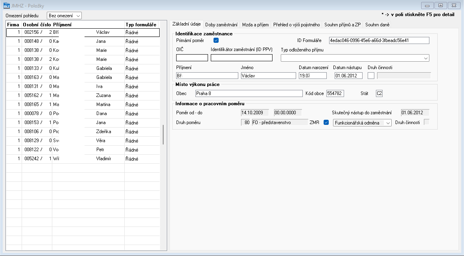Click the JMHZ application icon in title bar
This screenshot has width=464, height=256.
pos(7,5)
